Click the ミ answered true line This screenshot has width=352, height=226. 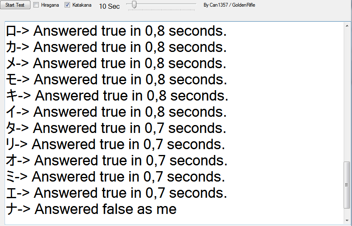click(x=115, y=177)
